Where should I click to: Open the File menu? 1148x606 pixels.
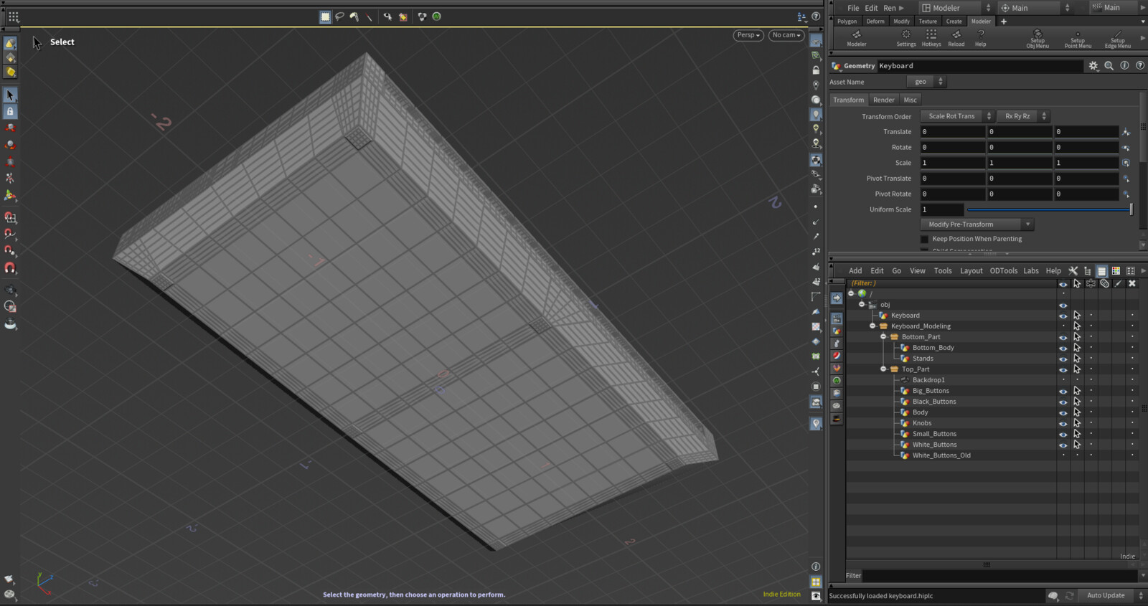click(x=853, y=8)
